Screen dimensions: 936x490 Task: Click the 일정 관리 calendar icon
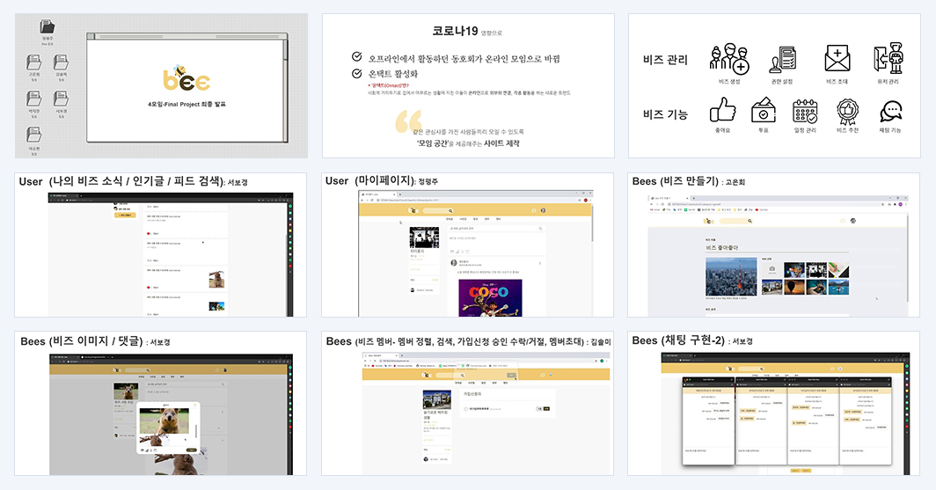tap(805, 111)
